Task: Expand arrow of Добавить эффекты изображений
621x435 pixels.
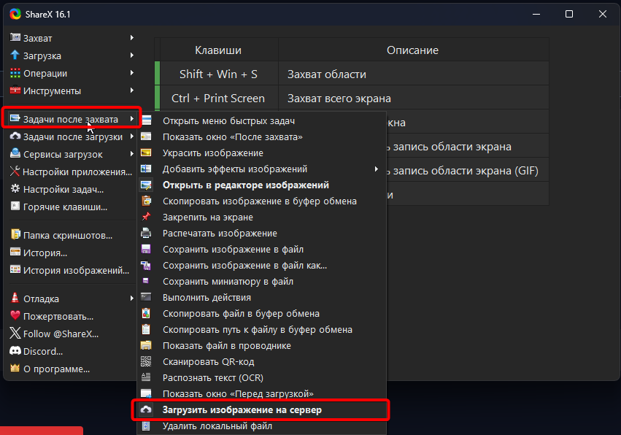Action: tap(377, 169)
